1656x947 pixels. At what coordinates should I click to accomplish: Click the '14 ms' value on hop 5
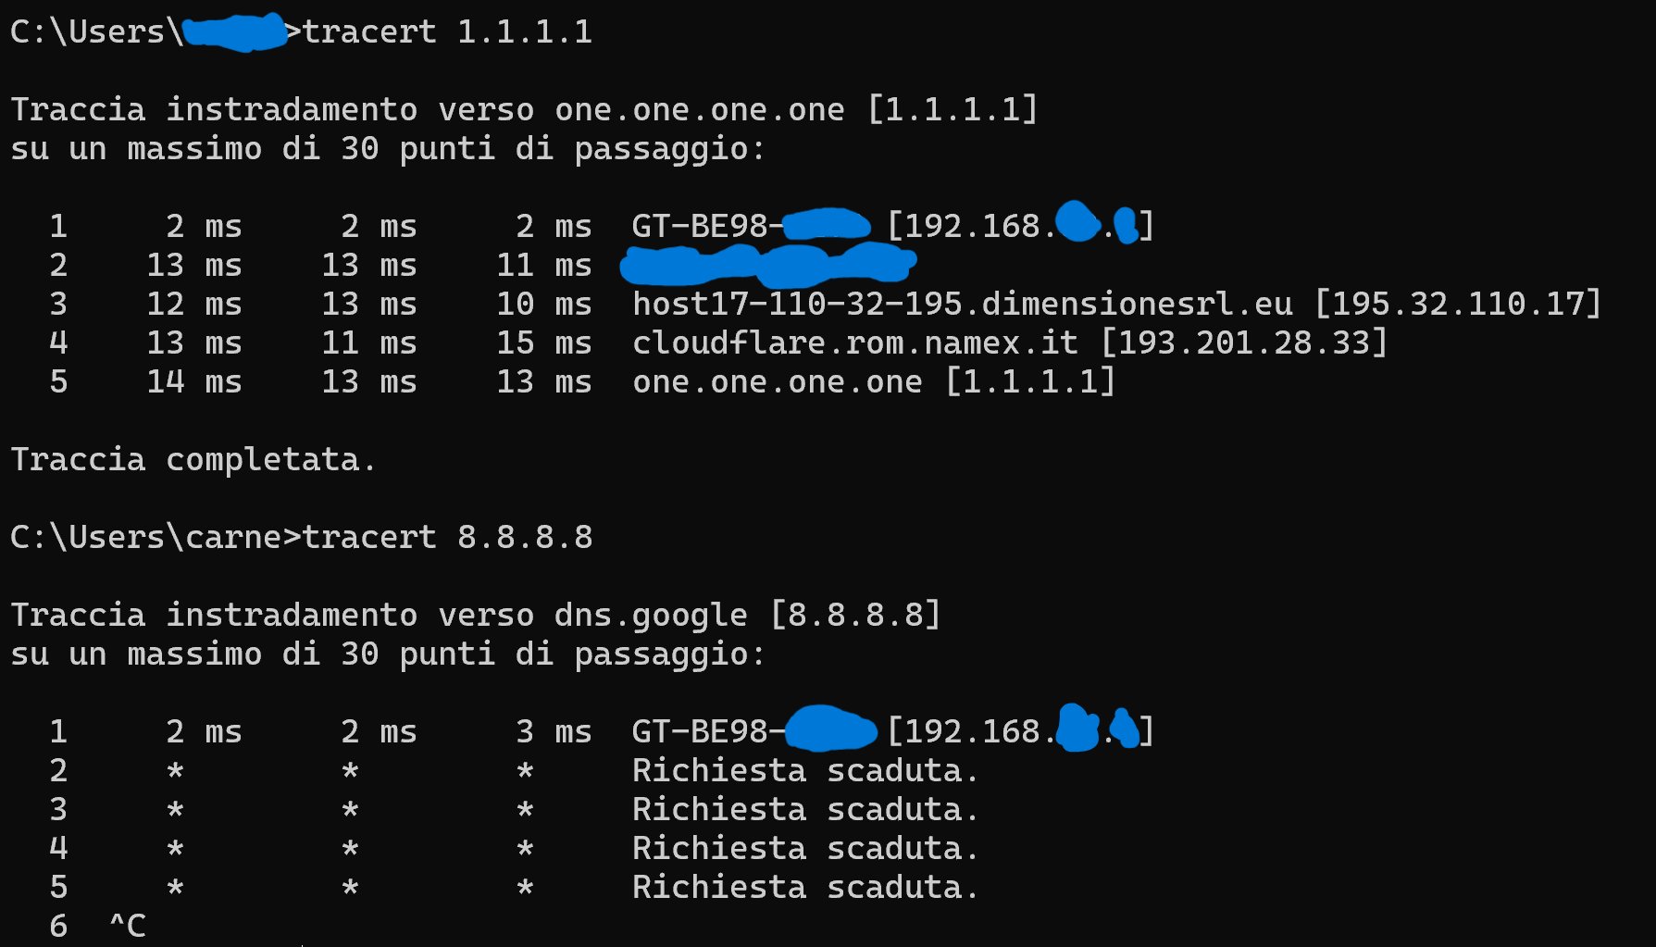point(194,382)
